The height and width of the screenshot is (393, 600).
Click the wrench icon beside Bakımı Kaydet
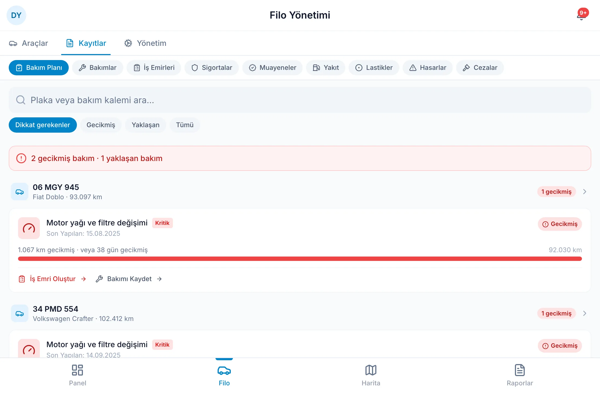point(99,279)
